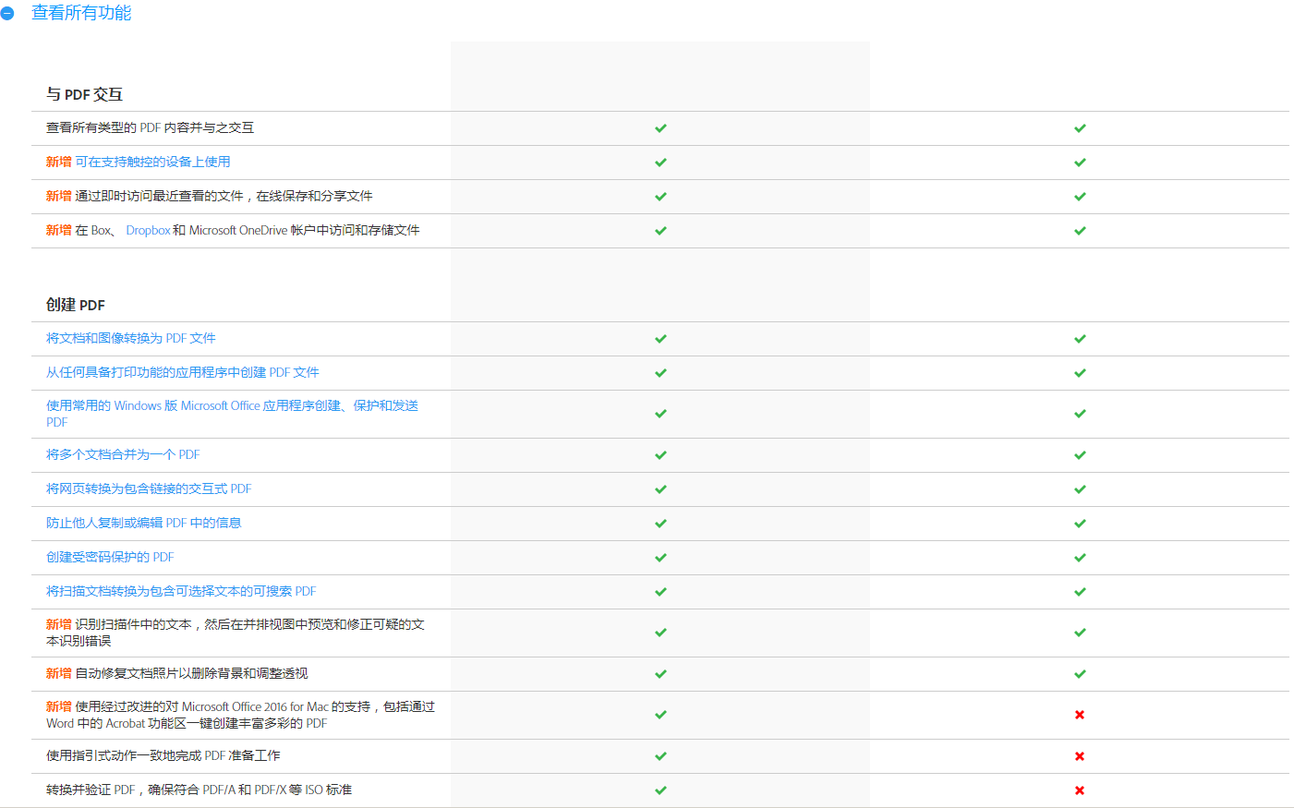Screen dimensions: 1294x808
Task: Click second-column checkmark for 自动修复文档照片 row
Action: (x=1080, y=674)
